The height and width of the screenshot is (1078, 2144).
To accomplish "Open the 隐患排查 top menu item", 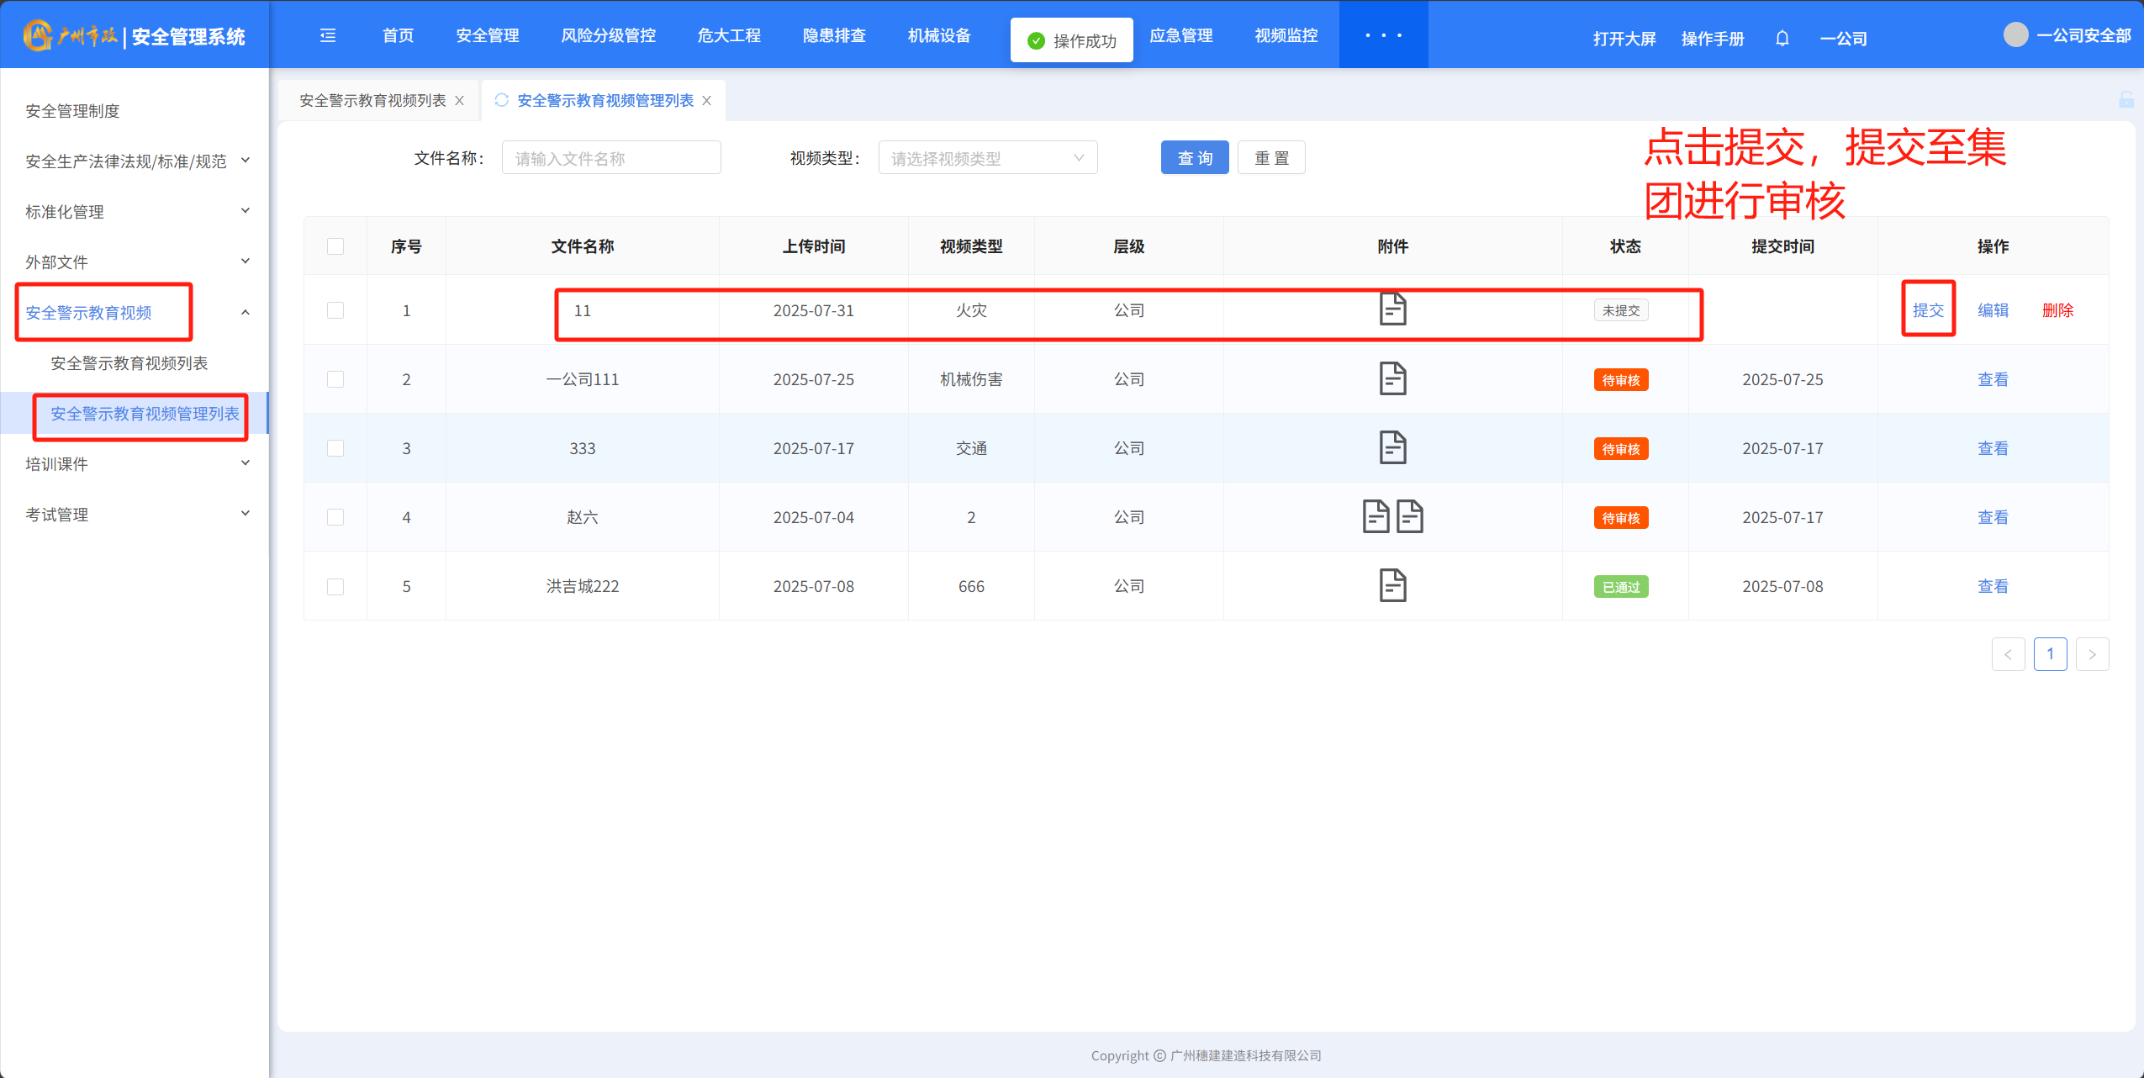I will coord(833,35).
